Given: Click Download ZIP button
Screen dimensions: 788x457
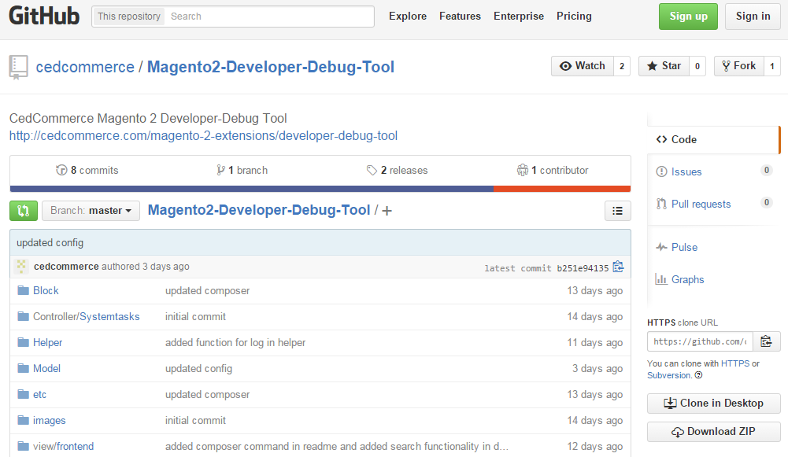Looking at the screenshot, I should point(714,431).
